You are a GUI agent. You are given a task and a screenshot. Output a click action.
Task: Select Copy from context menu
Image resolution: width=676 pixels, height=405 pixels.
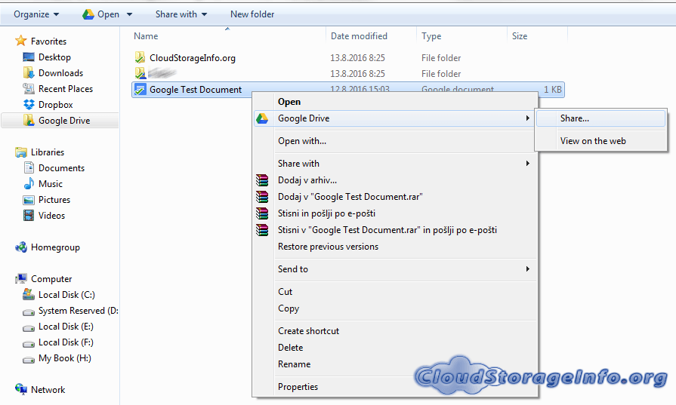coord(289,308)
